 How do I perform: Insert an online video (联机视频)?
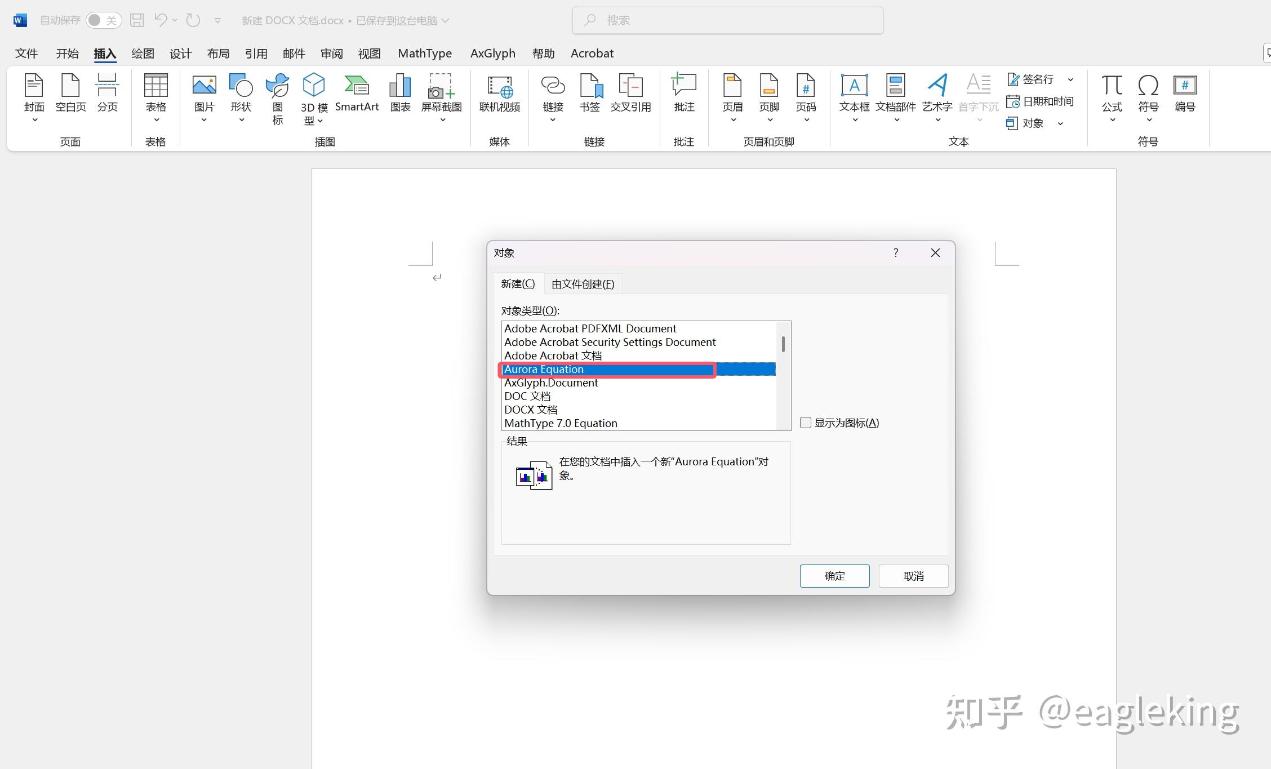(x=500, y=94)
